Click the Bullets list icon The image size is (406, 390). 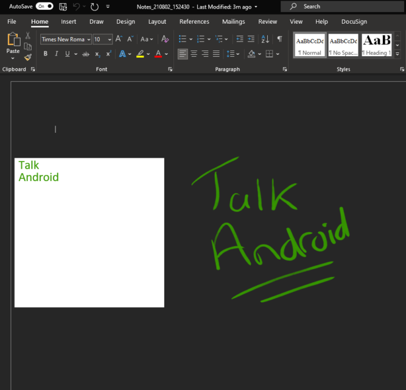click(x=183, y=39)
